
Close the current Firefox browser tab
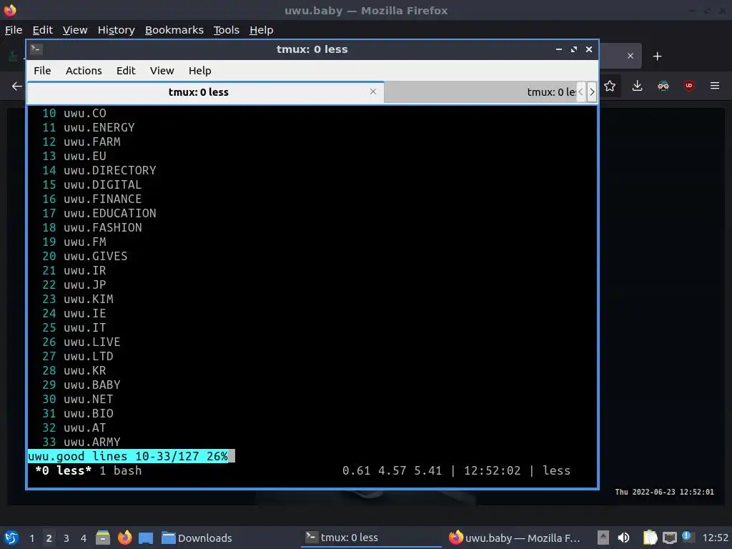tap(630, 56)
